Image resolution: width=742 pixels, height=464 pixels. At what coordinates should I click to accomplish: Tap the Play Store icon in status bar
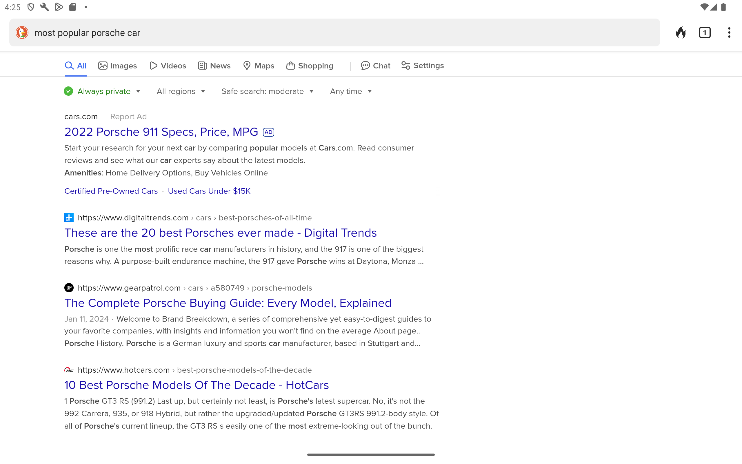59,7
